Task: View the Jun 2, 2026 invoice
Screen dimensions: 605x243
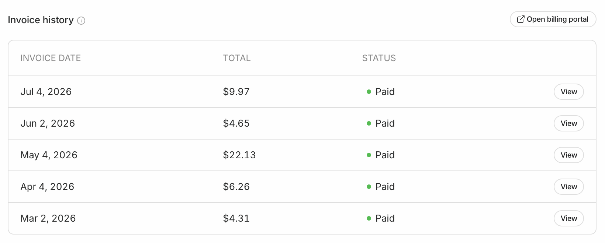Action: [x=568, y=123]
